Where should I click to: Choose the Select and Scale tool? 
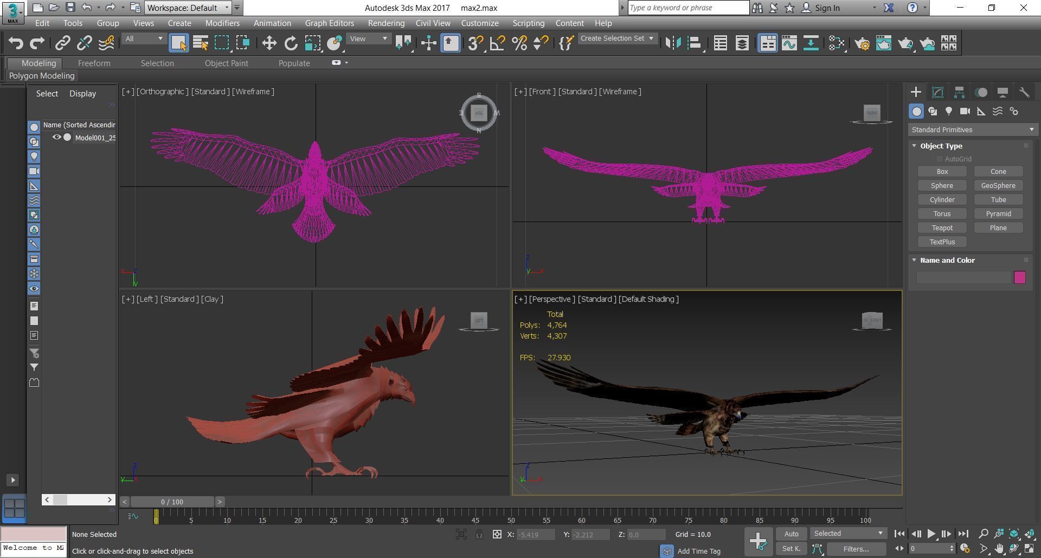click(312, 43)
